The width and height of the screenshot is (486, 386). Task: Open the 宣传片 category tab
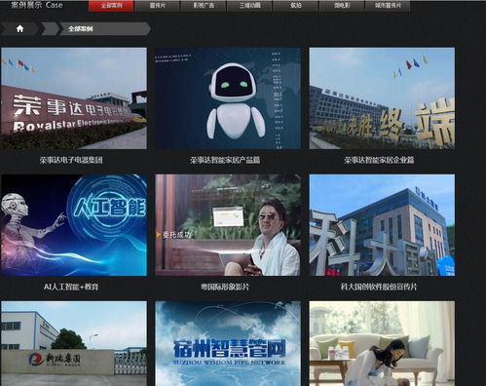(157, 6)
